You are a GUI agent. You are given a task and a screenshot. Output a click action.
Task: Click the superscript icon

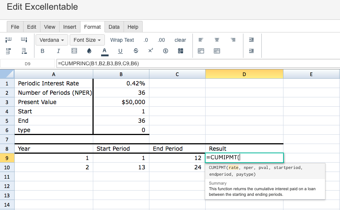151,51
